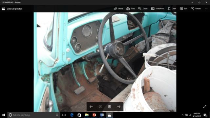Open the Edit option
The image size is (210, 118).
click(183, 9)
